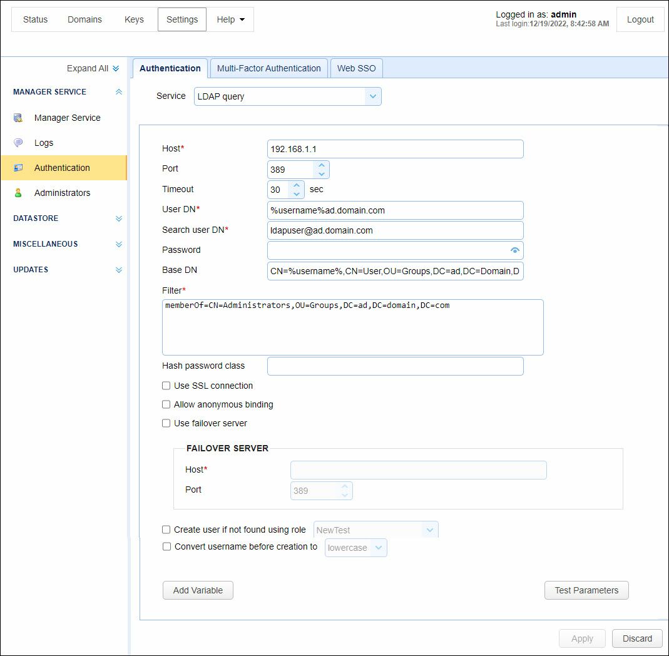Click the User DN input field
Screen dimensions: 669x656
pos(395,210)
